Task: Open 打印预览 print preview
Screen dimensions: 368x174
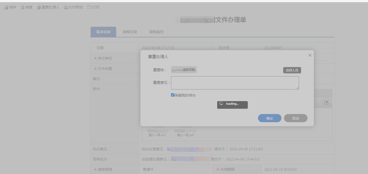Action: pos(73,7)
